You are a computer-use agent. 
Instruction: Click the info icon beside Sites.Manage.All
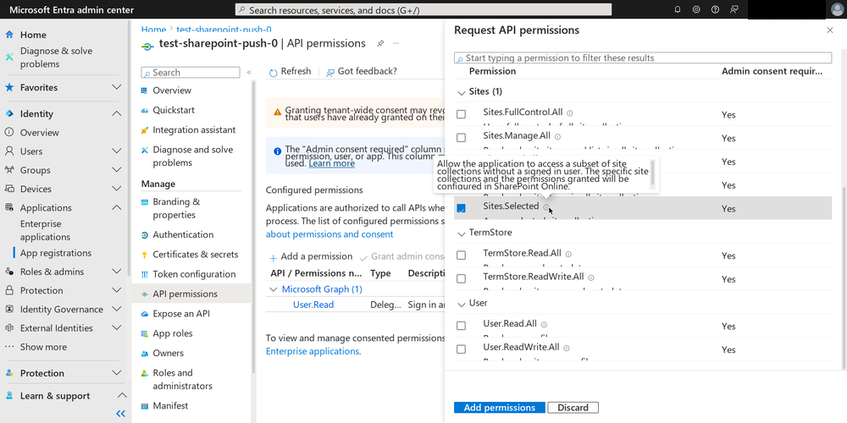click(x=558, y=137)
